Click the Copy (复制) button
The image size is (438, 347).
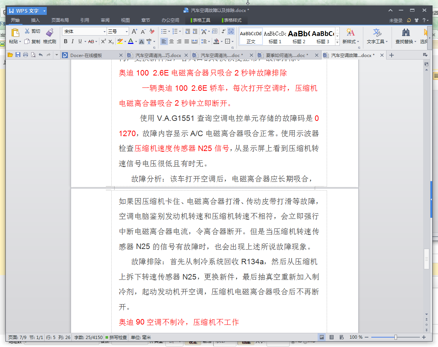(x=32, y=41)
